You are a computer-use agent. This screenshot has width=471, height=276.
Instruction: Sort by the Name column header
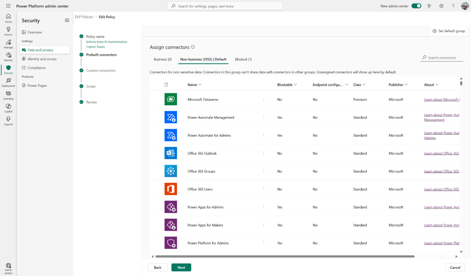(x=194, y=85)
